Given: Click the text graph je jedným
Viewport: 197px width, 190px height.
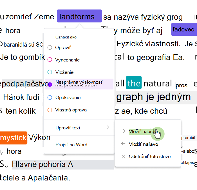Looking at the screenshot, I should [x=153, y=97].
